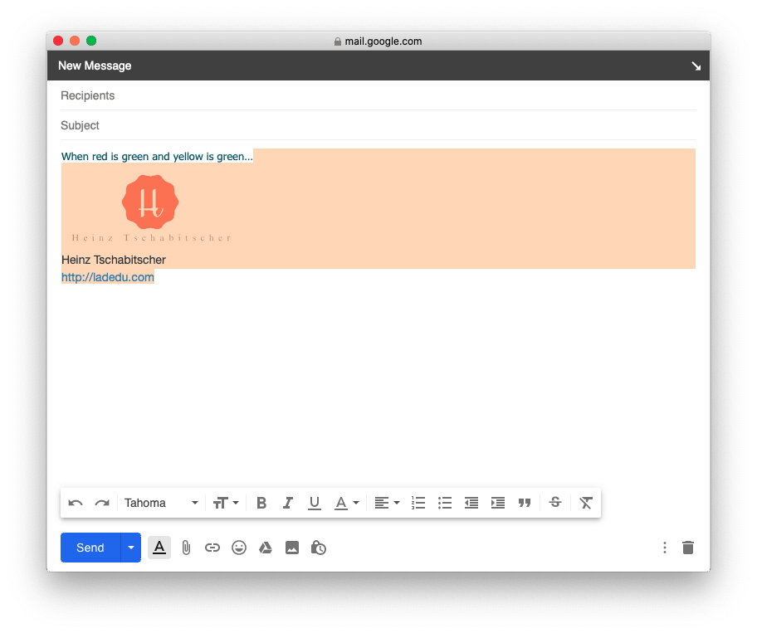Redo the last edit
Screen dimensions: 757x633
pos(102,504)
